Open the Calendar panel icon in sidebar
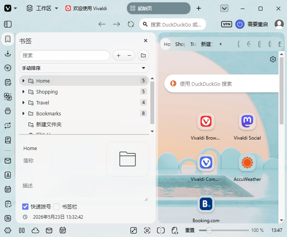The height and width of the screenshot is (237, 287). [8, 189]
